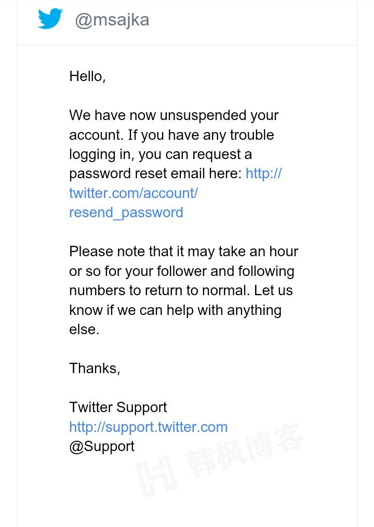
Task: Click the Twitter bird logo
Action: point(50,19)
